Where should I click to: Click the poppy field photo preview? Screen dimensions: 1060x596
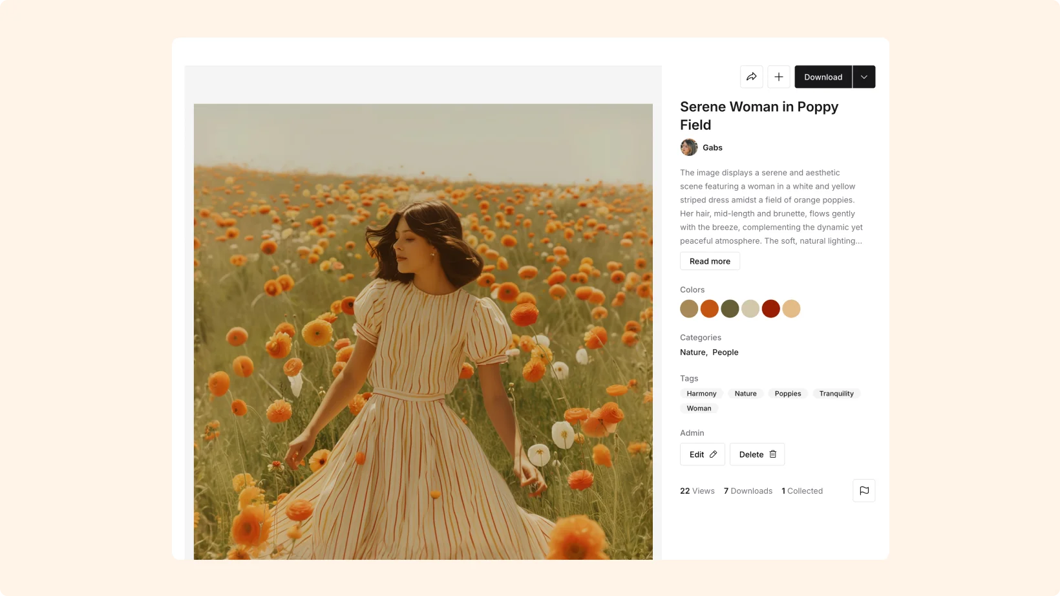(423, 332)
